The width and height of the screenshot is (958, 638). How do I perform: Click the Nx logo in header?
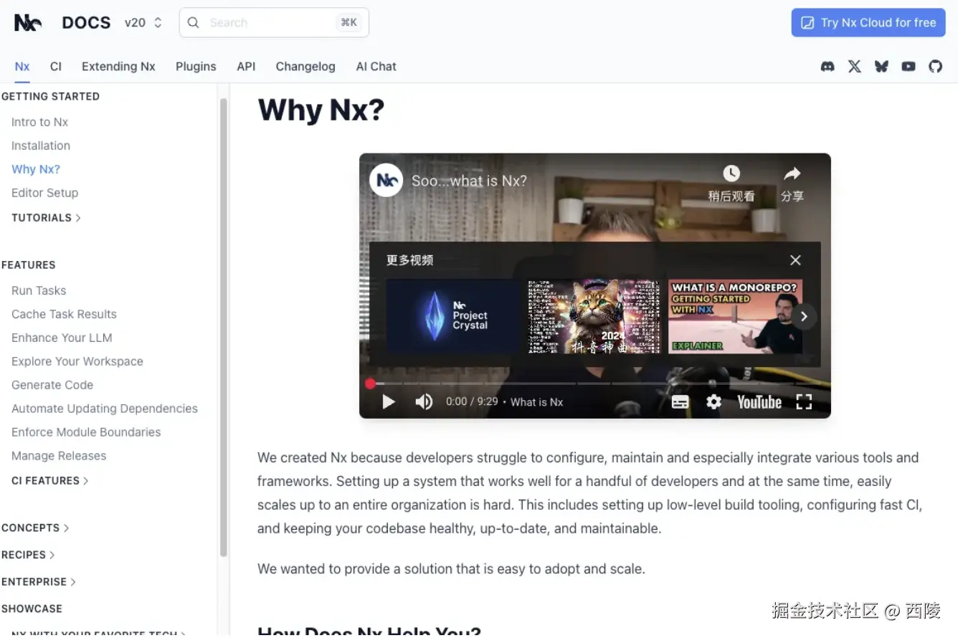point(28,23)
